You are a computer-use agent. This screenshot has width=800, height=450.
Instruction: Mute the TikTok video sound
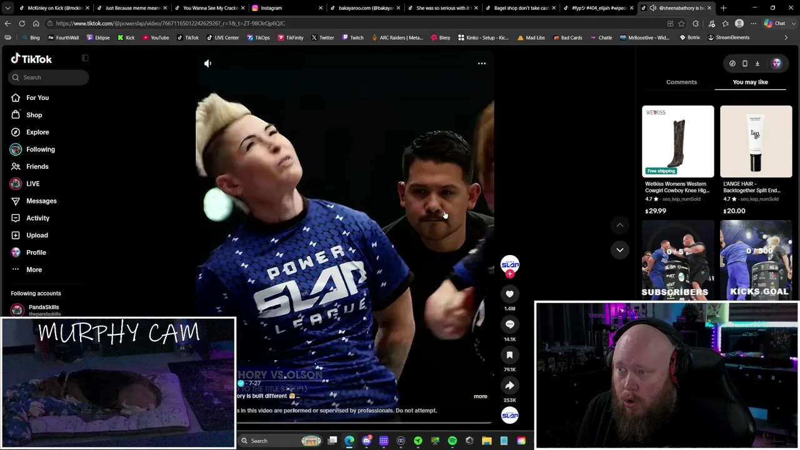(207, 63)
